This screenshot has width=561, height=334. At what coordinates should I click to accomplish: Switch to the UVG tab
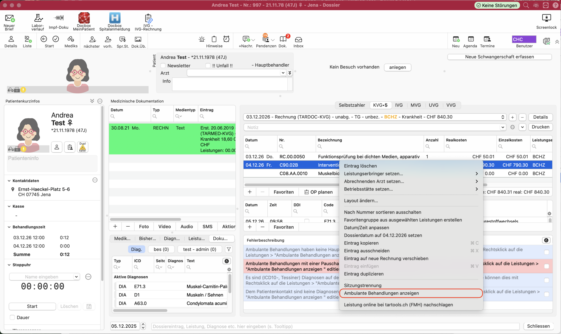[433, 105]
